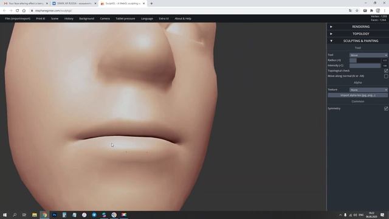Image resolution: width=389 pixels, height=219 pixels.
Task: Open the Files (import/export) menu
Action: [18, 19]
